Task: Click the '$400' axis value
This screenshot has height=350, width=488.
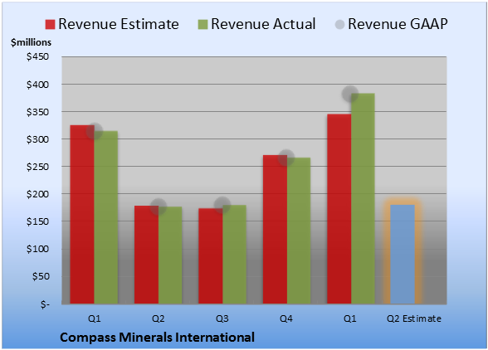Action: 37,85
